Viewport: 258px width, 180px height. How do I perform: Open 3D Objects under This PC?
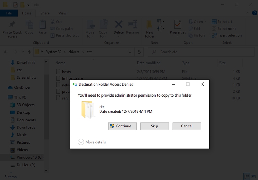(23, 105)
